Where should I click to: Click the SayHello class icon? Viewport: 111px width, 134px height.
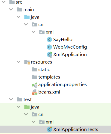coord(49,40)
